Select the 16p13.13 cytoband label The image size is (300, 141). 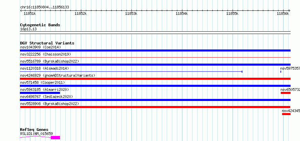click(28, 29)
